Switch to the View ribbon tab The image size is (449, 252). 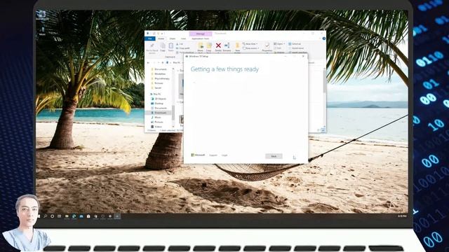183,38
